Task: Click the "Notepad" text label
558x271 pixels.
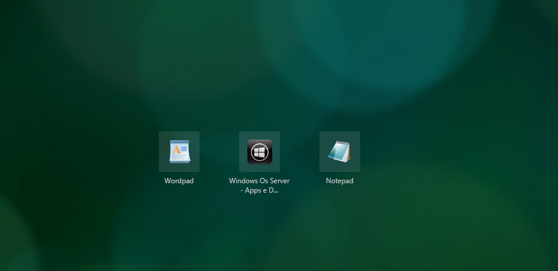Action: (340, 181)
